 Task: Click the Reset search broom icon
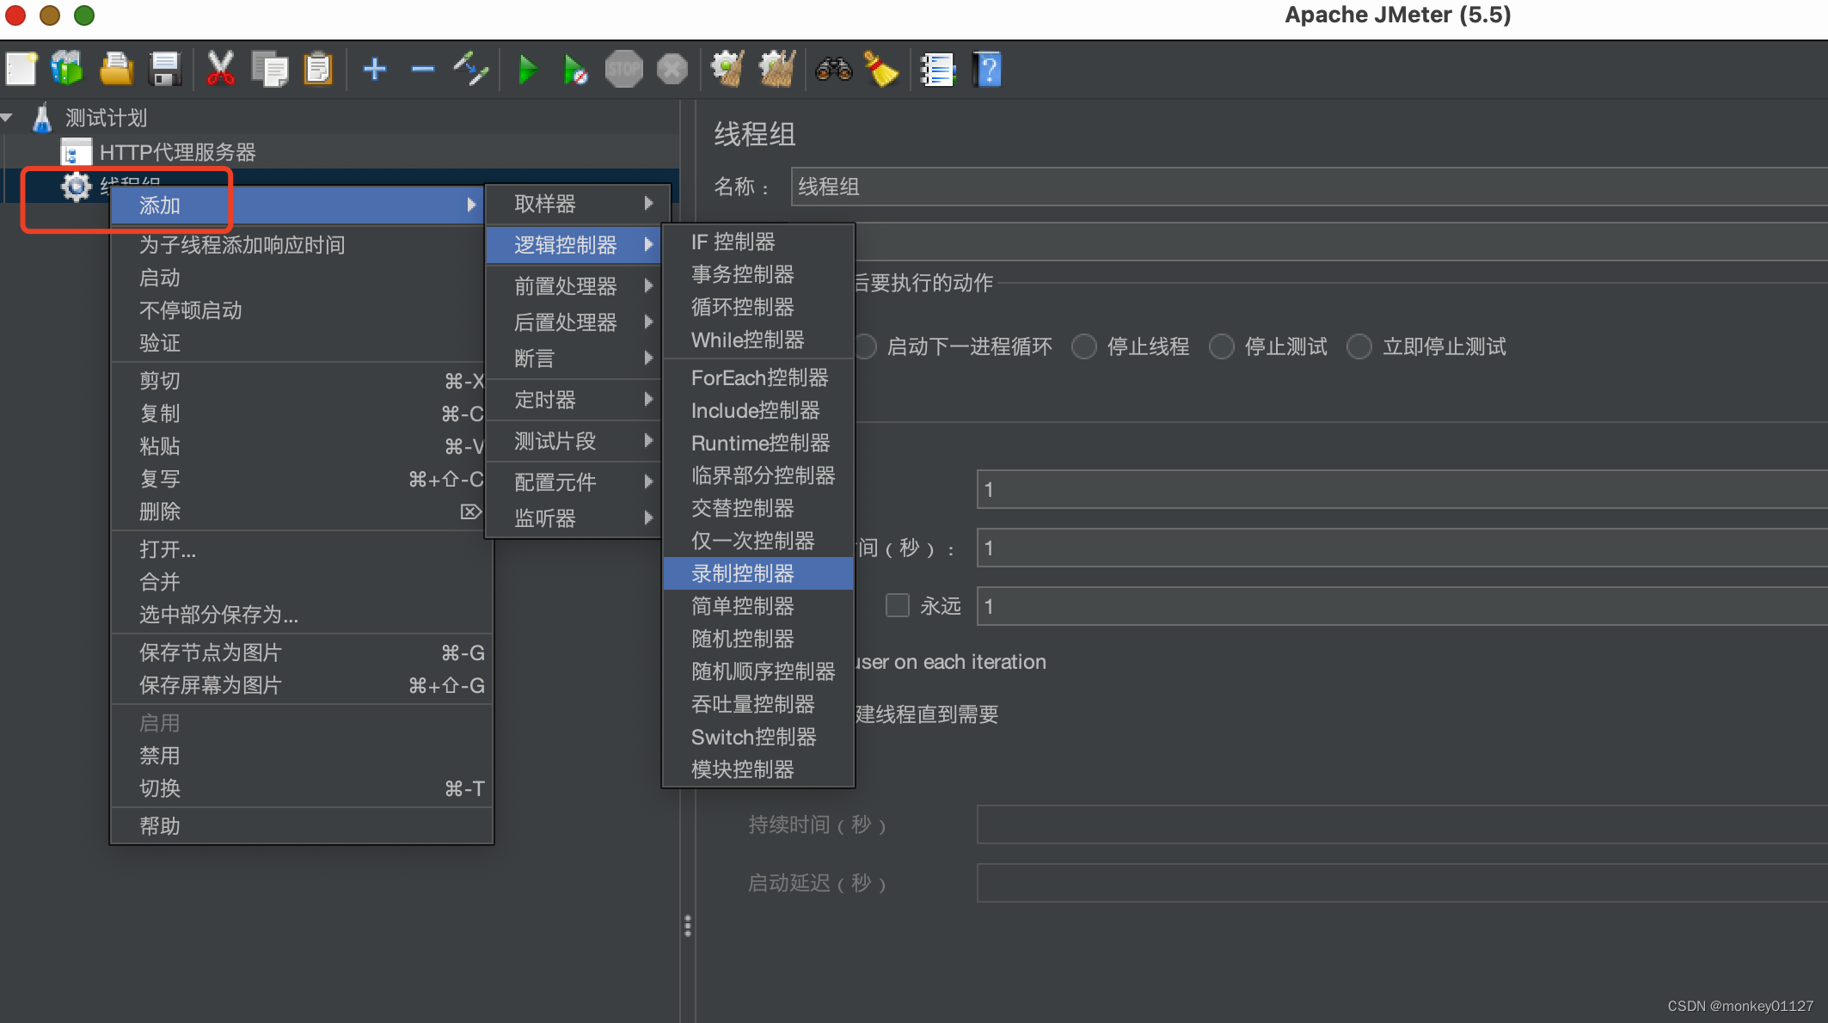tap(881, 69)
